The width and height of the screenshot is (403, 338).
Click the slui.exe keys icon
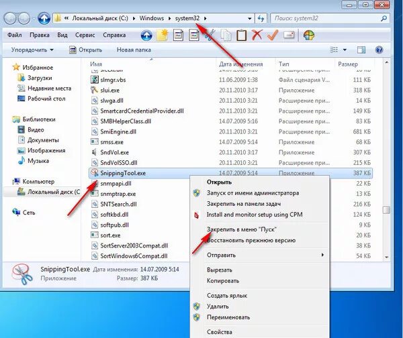pyautogui.click(x=95, y=90)
